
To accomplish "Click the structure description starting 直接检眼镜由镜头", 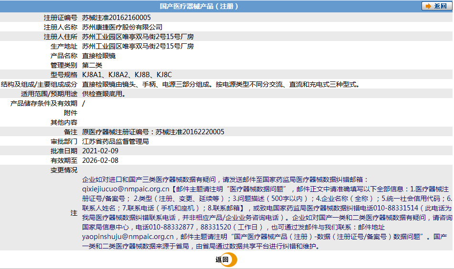I will point(221,84).
